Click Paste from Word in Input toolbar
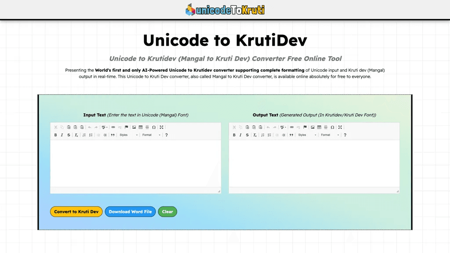Image resolution: width=450 pixels, height=253 pixels. pos(82,127)
